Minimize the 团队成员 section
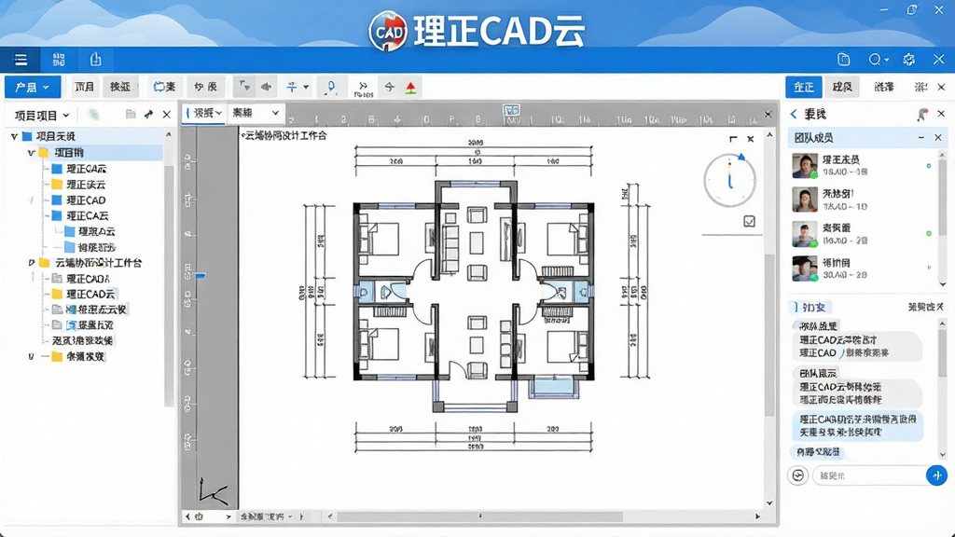 point(920,138)
